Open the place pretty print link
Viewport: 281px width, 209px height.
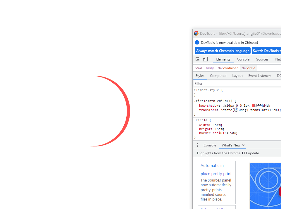click(216, 174)
